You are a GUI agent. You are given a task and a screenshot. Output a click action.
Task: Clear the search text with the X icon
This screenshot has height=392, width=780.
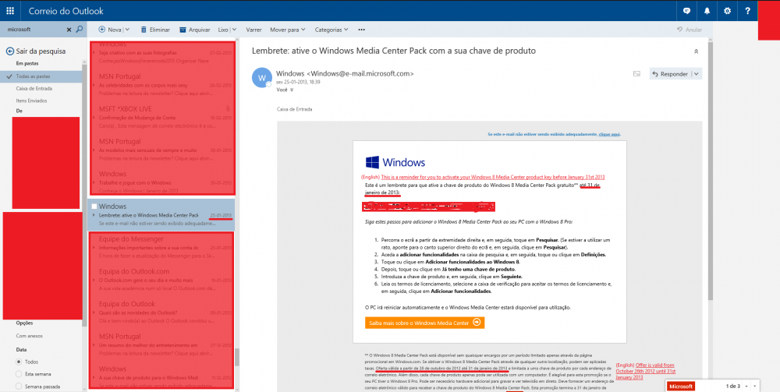tap(69, 30)
